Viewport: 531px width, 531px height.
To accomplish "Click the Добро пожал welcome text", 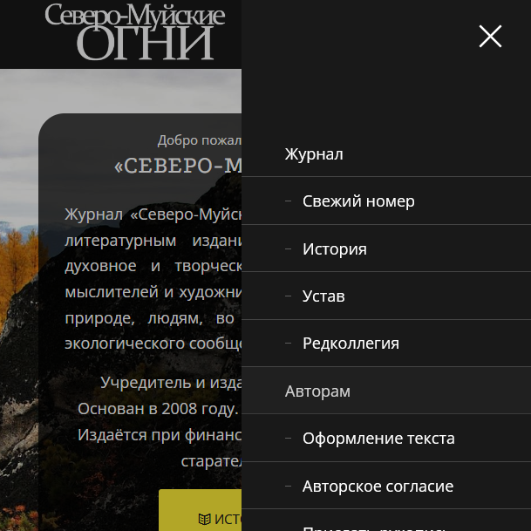I will tap(200, 140).
